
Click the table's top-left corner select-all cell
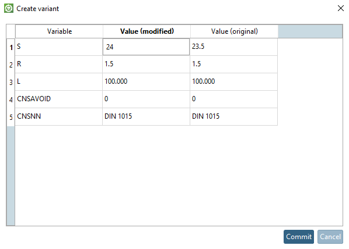[11, 31]
